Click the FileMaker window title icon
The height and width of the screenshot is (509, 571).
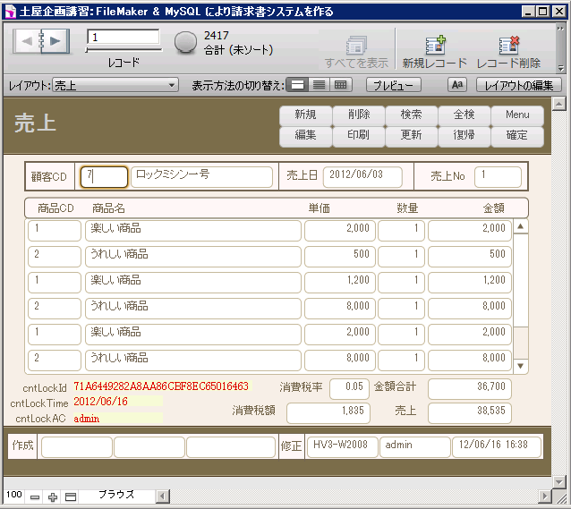point(11,12)
